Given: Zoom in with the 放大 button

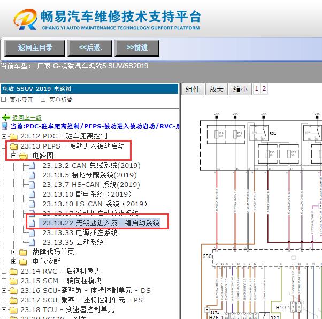Looking at the screenshot, I should (217, 89).
